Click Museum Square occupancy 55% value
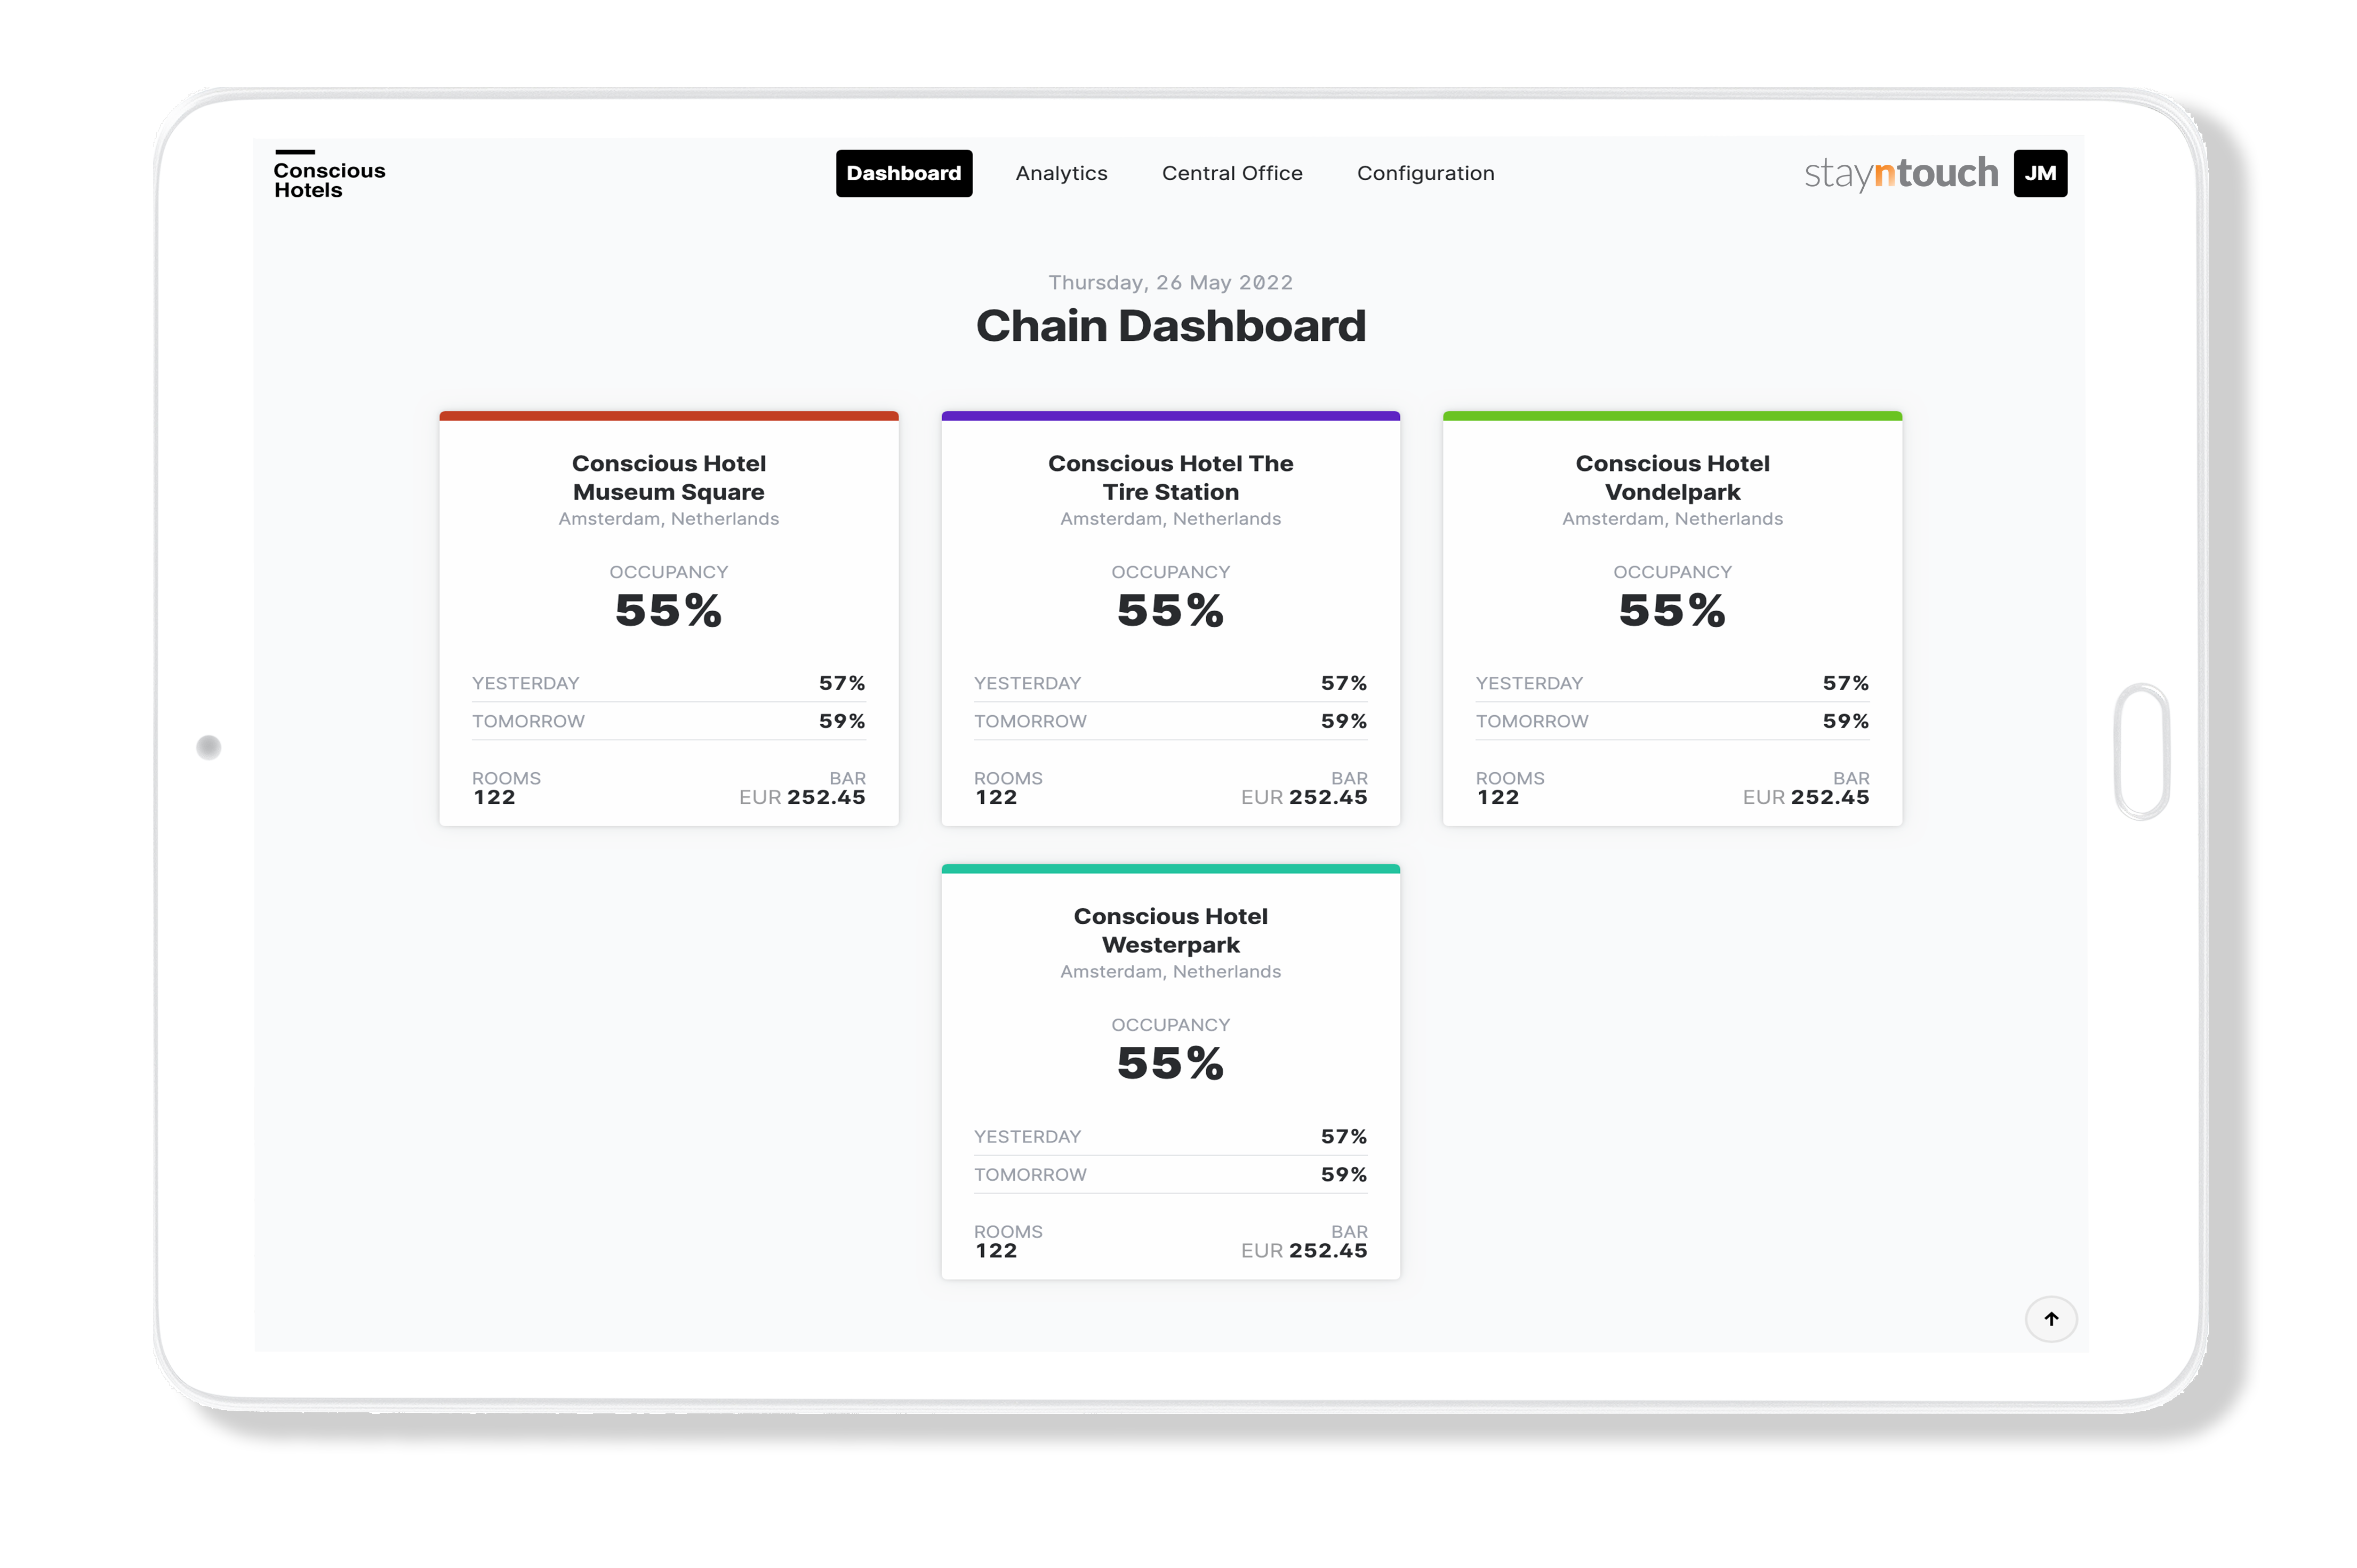 click(x=669, y=610)
